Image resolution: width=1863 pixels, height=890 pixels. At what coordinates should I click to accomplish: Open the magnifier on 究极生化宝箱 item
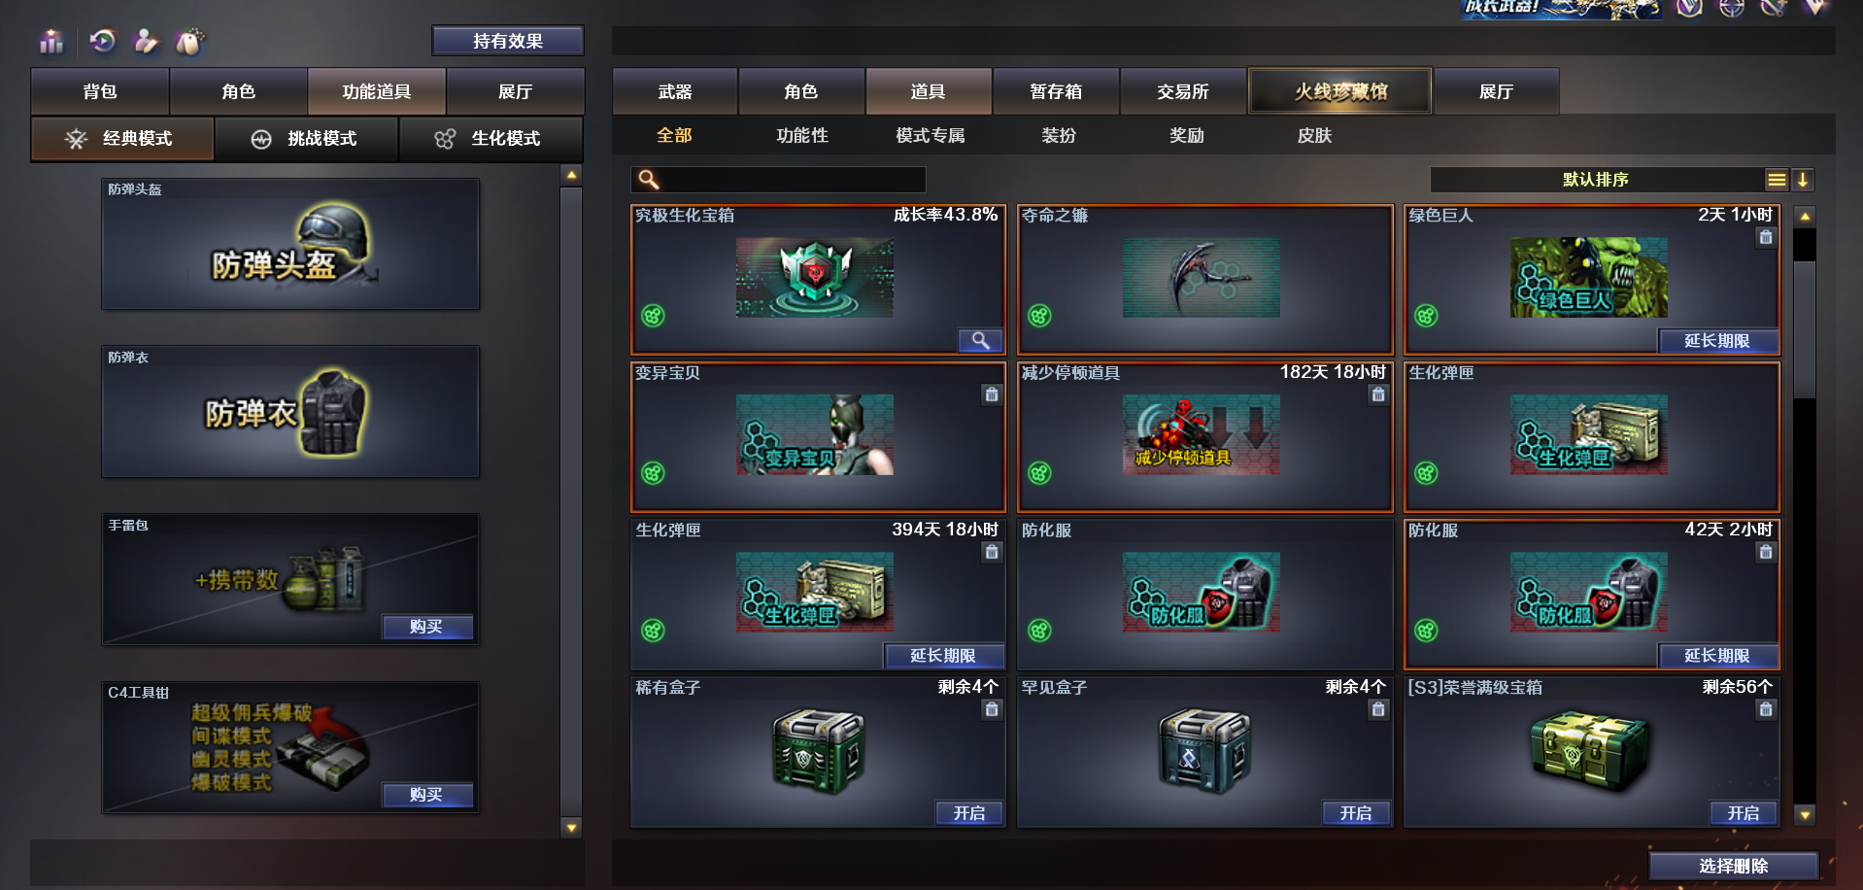tap(981, 340)
